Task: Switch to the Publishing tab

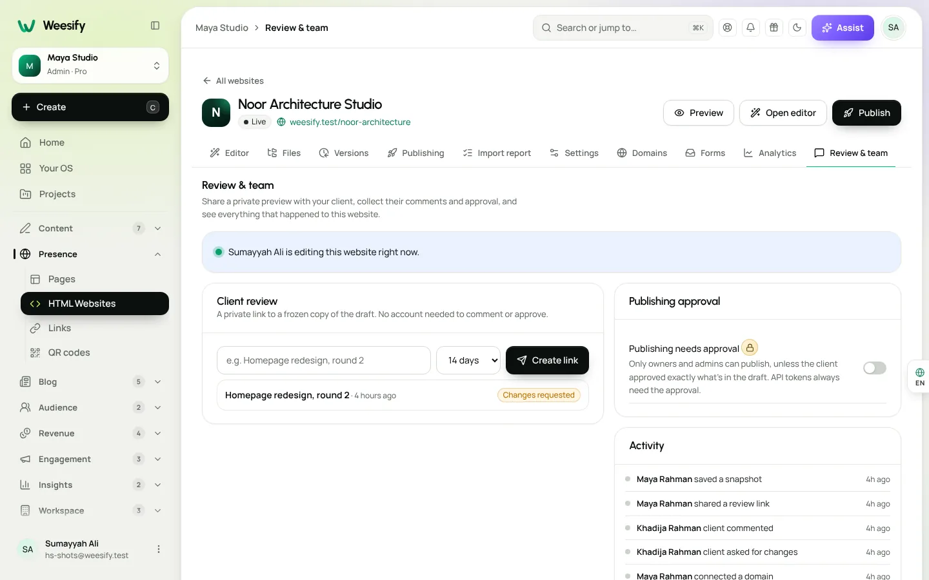Action: click(x=415, y=153)
